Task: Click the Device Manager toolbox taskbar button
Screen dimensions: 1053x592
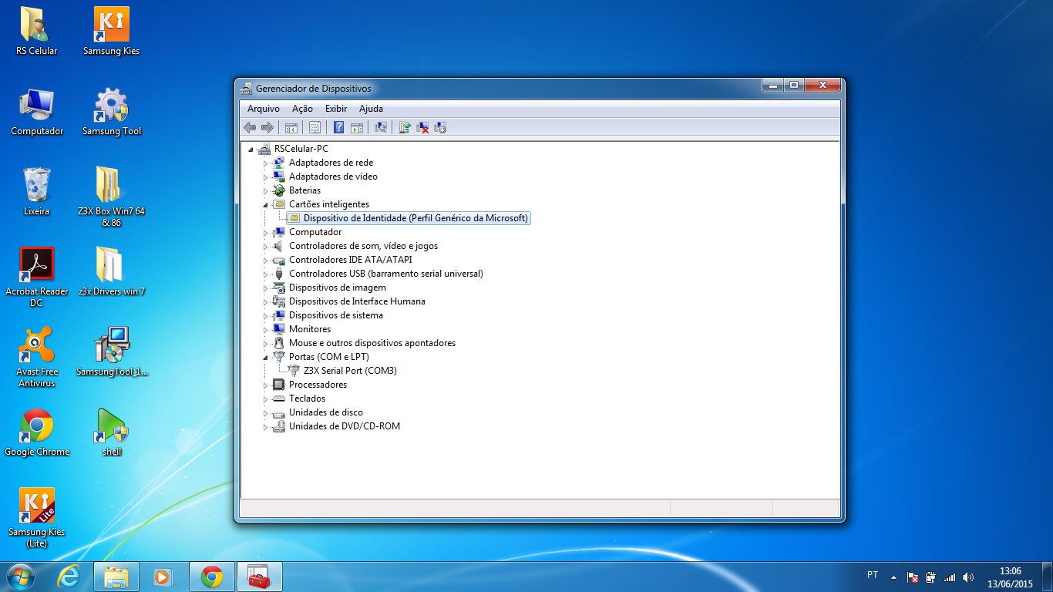Action: (259, 577)
